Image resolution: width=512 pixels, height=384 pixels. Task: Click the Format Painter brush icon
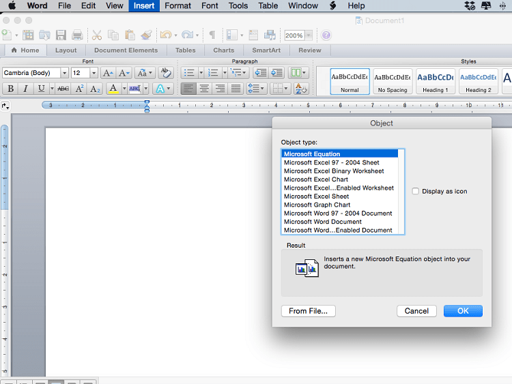click(146, 35)
